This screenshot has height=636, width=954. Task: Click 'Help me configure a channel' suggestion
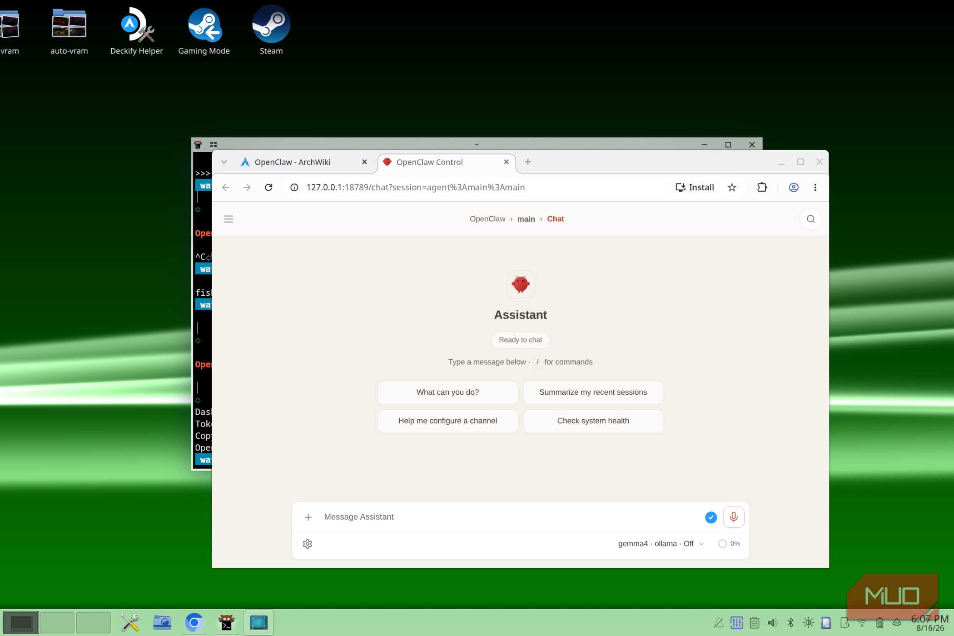point(447,421)
